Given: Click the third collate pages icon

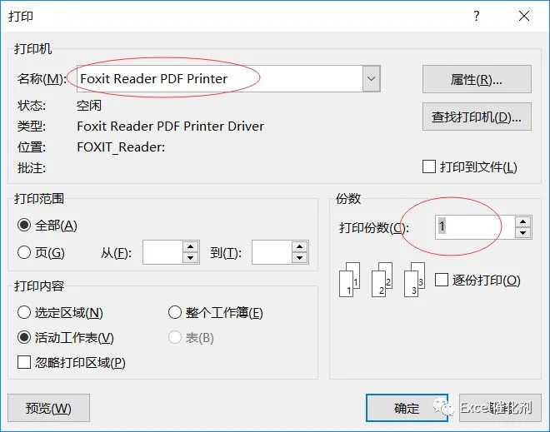Looking at the screenshot, I should pos(415,280).
